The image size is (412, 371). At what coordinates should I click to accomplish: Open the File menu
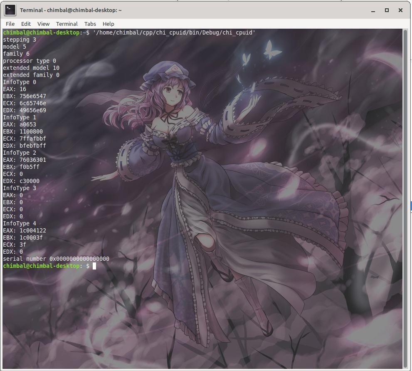[x=10, y=24]
